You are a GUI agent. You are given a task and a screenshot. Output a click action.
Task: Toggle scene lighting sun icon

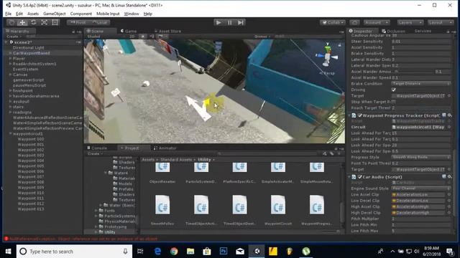click(143, 37)
